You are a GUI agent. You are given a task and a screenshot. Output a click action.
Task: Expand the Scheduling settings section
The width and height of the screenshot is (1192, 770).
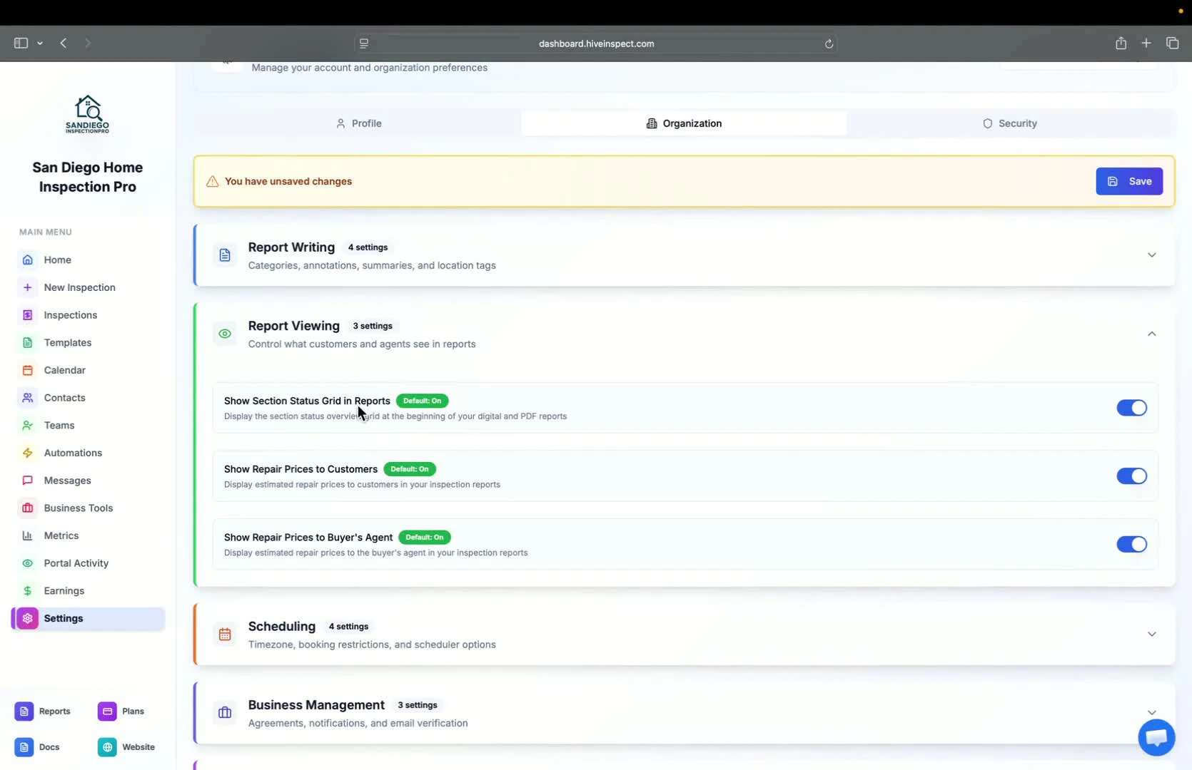(x=1151, y=634)
